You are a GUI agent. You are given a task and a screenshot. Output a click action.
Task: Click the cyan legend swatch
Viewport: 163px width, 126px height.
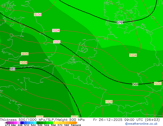pos(35,123)
